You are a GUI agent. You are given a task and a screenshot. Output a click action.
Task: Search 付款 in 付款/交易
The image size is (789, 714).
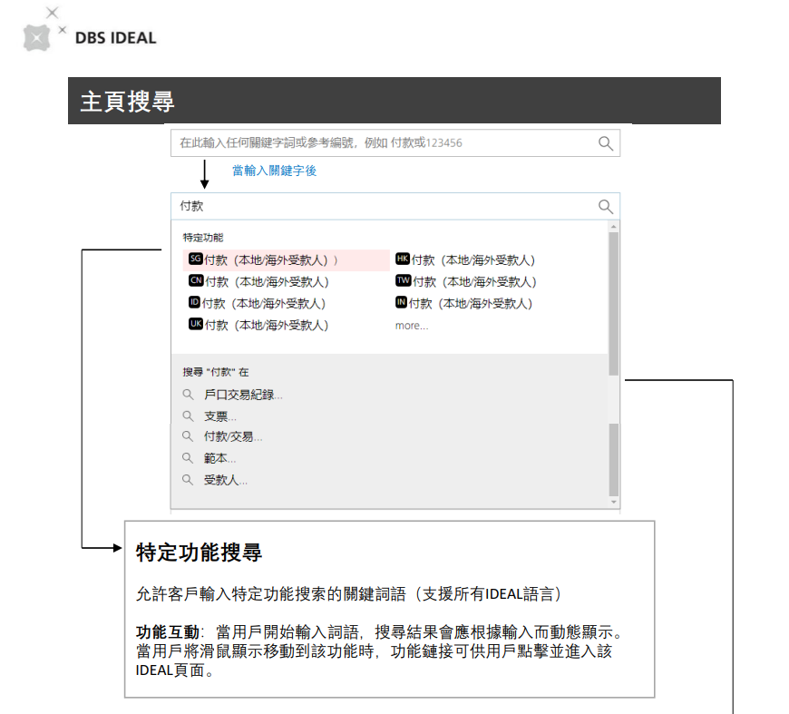coord(233,436)
